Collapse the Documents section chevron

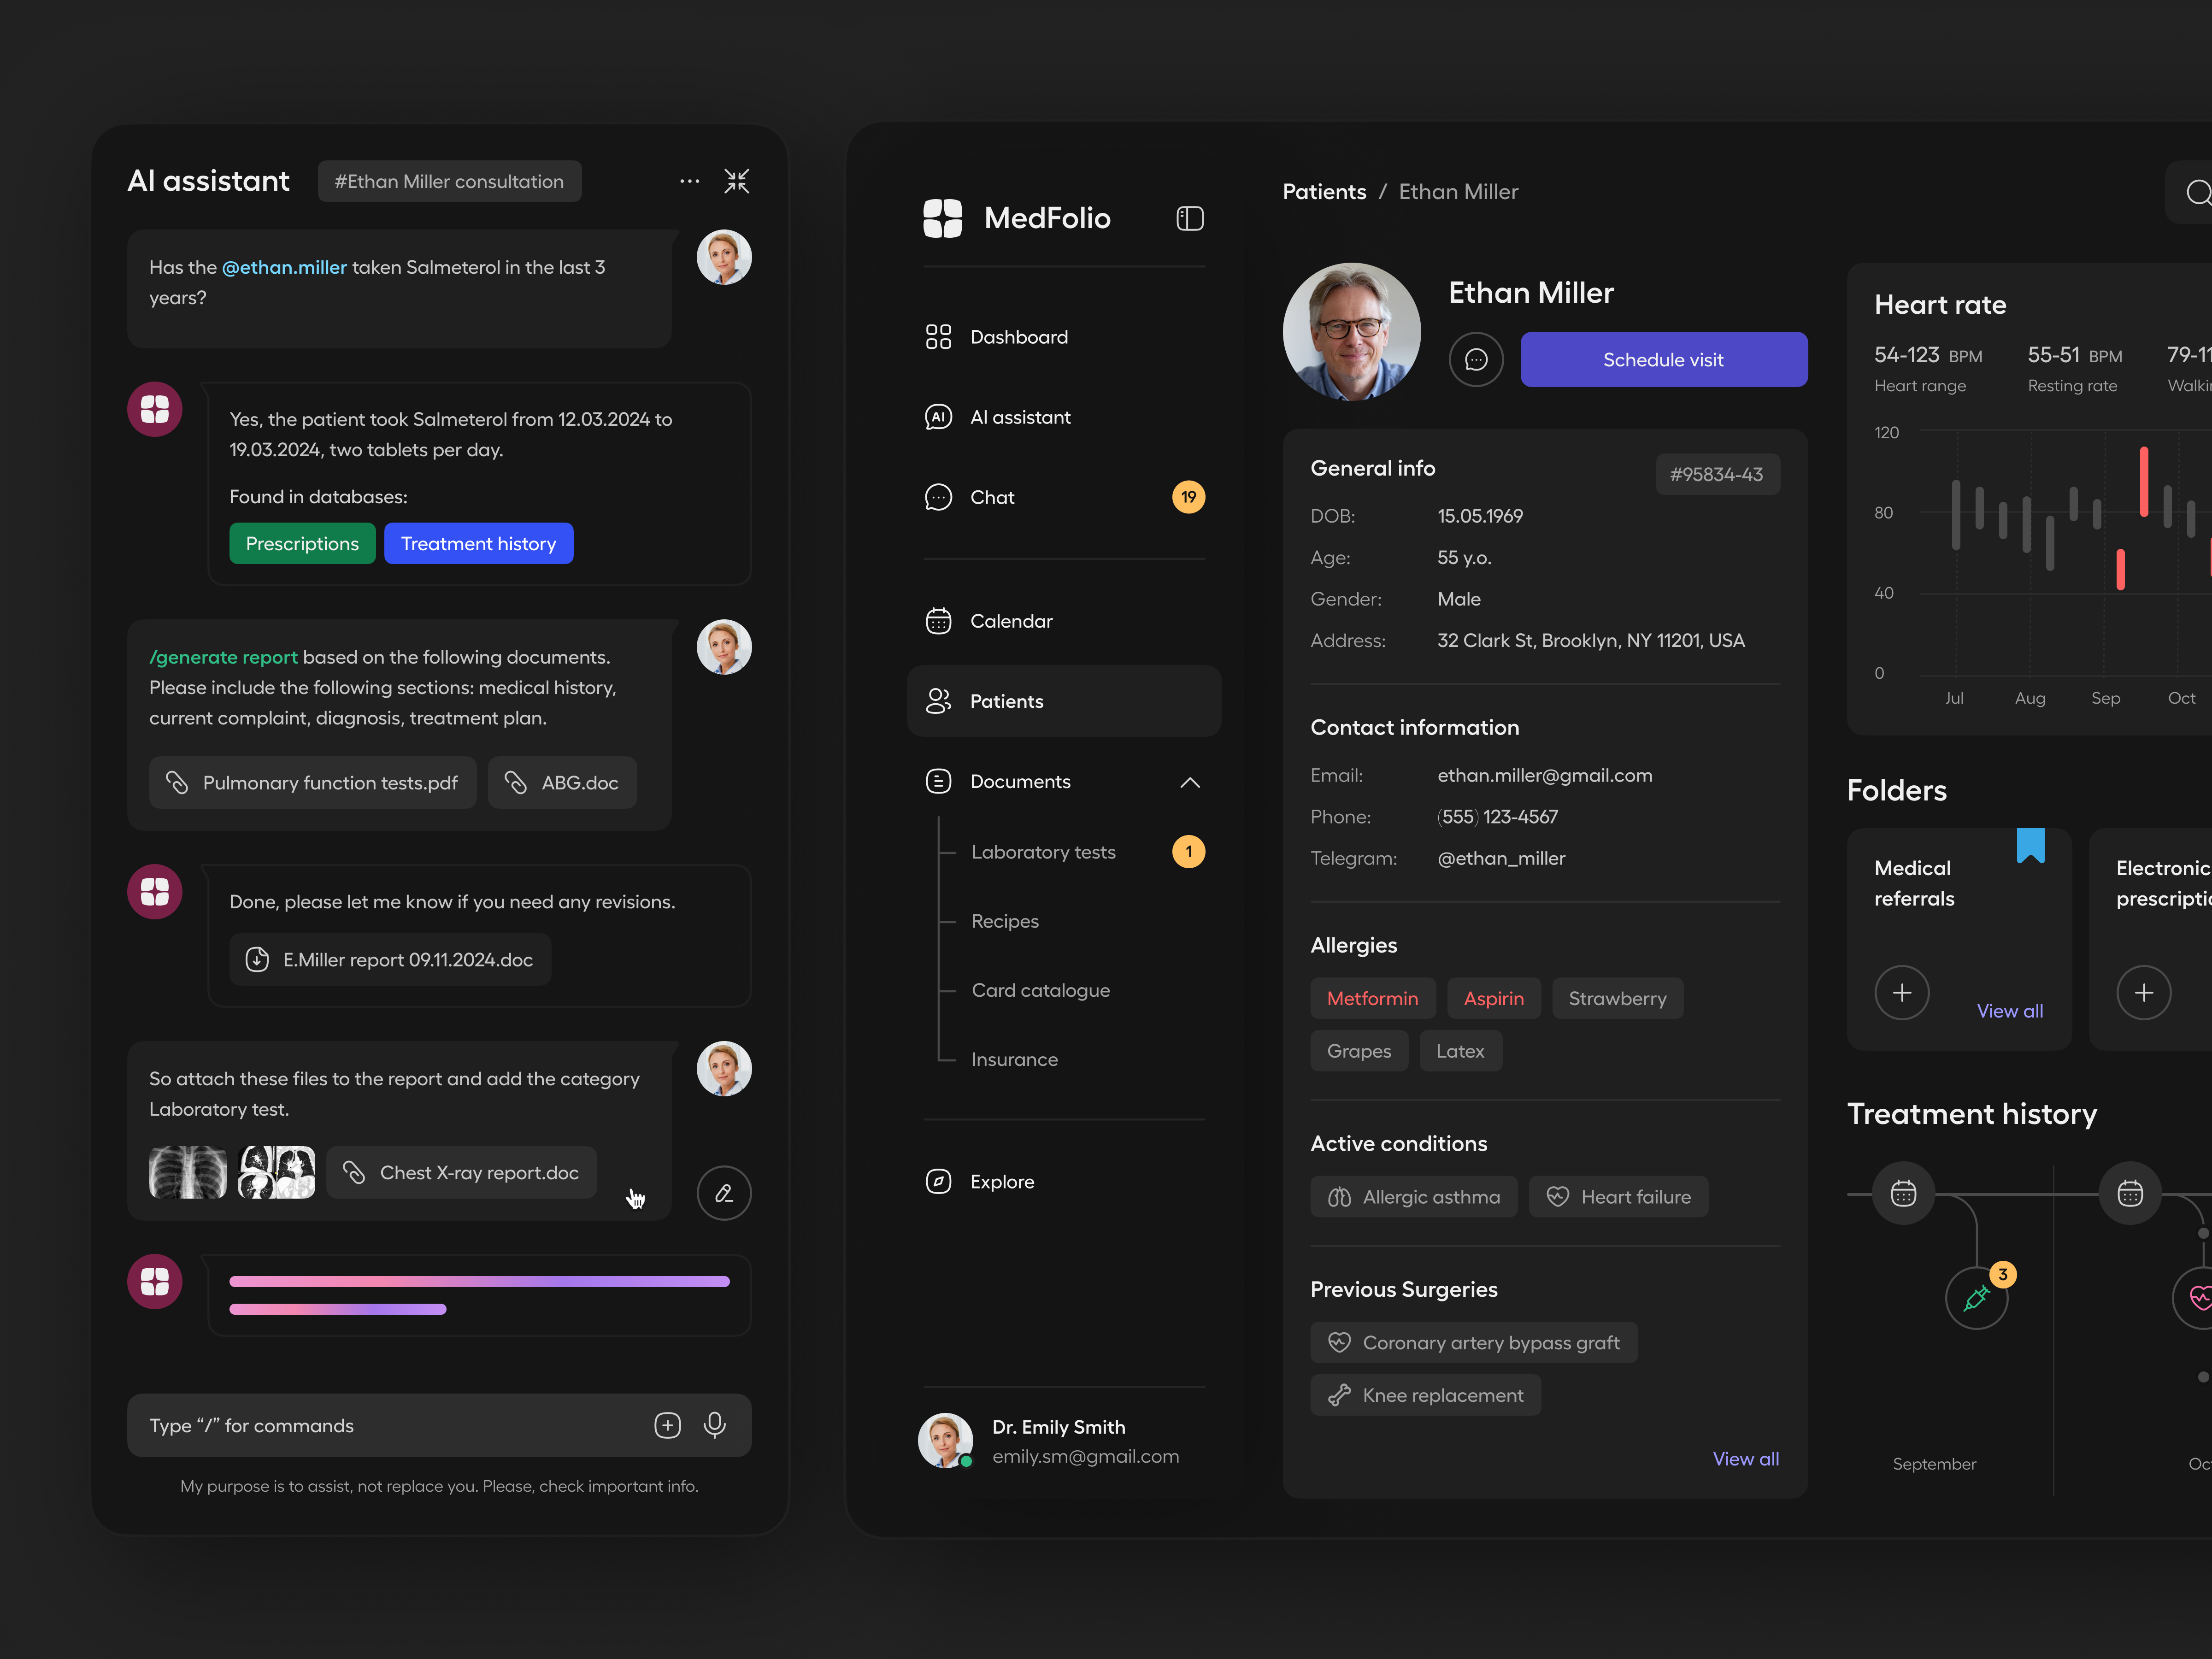(x=1189, y=782)
